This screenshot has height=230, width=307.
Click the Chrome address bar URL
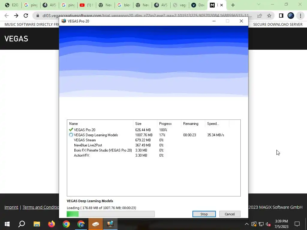(x=147, y=16)
